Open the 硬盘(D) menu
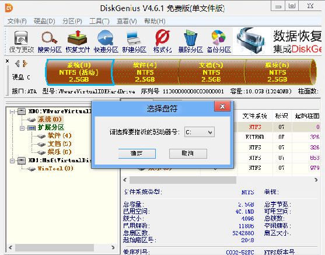 click(x=44, y=21)
